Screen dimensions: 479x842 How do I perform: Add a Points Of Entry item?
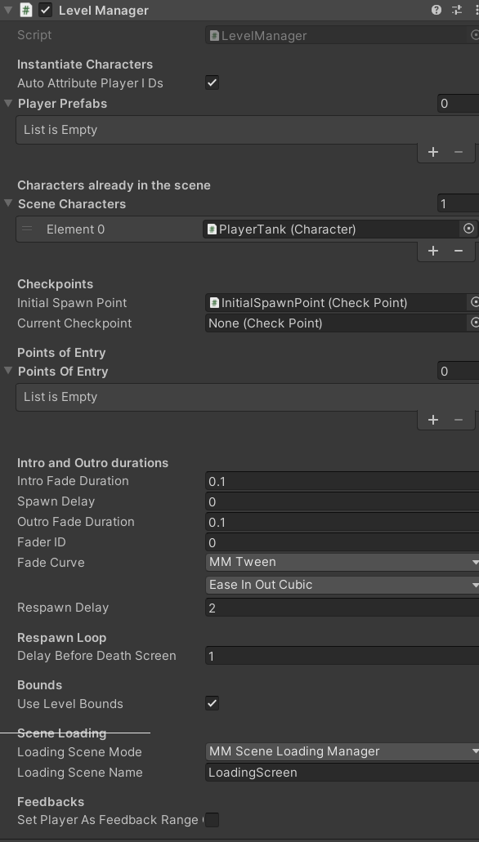(432, 420)
